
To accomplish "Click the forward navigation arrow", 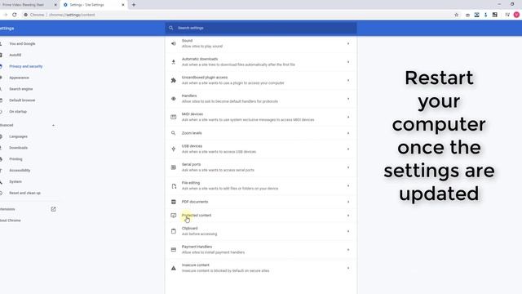I will click(x=6, y=15).
